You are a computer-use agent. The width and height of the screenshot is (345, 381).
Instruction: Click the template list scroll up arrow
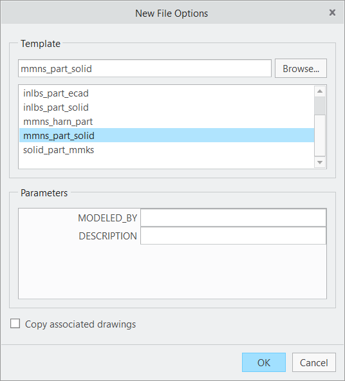[320, 91]
